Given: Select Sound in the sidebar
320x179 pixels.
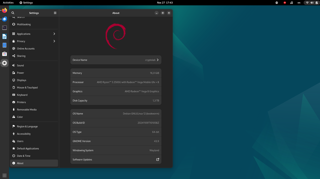Looking at the screenshot, I should click(x=34, y=65).
